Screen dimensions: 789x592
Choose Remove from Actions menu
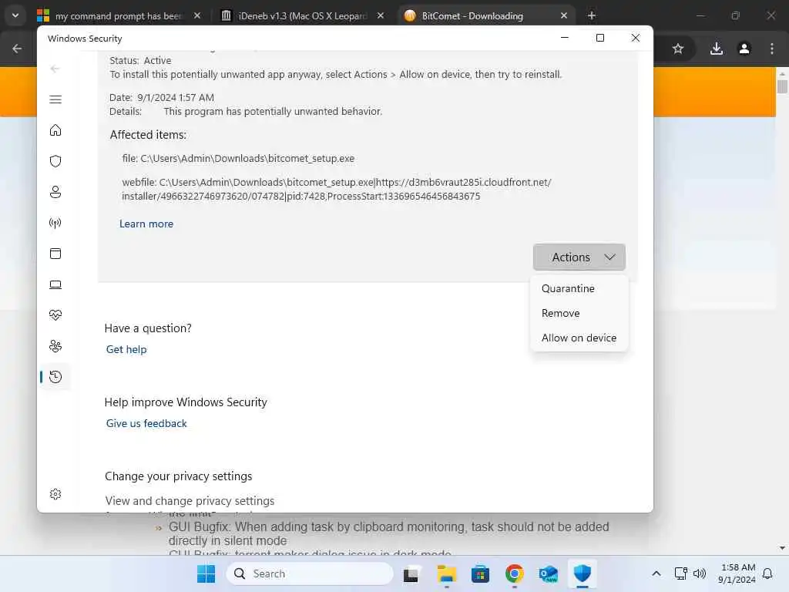click(x=561, y=313)
